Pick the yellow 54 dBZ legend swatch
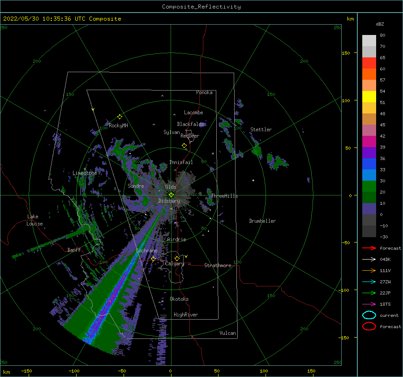The image size is (403, 377). [369, 97]
